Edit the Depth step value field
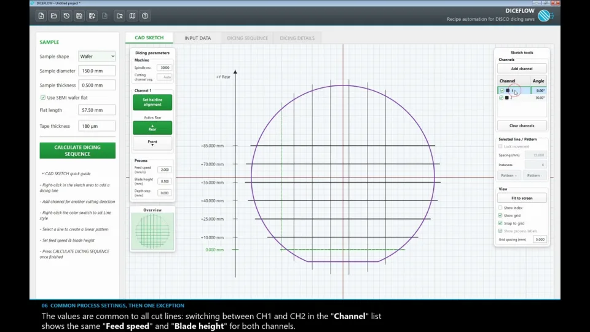This screenshot has height=332, width=590. point(165,193)
